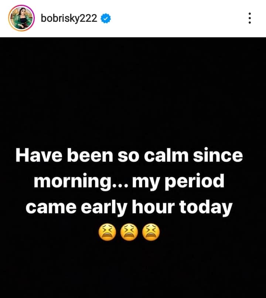
Task: Open the bobrisky222 username link
Action: click(x=69, y=19)
